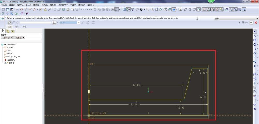The image size is (259, 124).
Task: Toggle datum plane display button
Action: point(204,10)
